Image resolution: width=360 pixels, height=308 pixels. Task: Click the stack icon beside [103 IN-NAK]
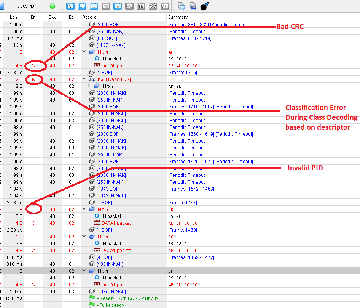[92, 264]
